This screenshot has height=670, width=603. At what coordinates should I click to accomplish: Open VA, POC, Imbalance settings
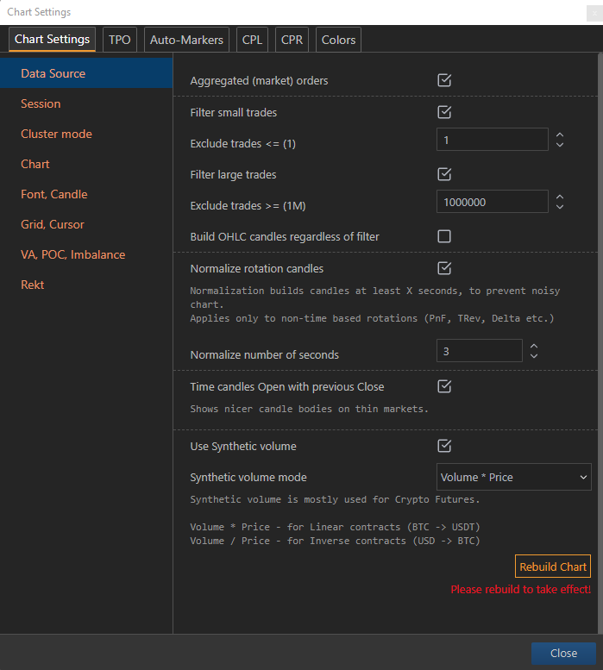pyautogui.click(x=86, y=254)
